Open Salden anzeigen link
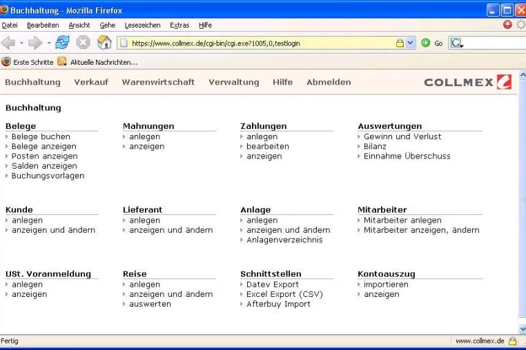 pos(44,166)
